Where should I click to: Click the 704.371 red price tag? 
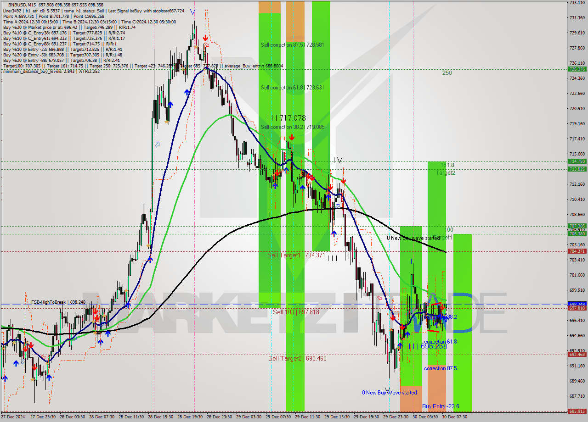pyautogui.click(x=577, y=251)
